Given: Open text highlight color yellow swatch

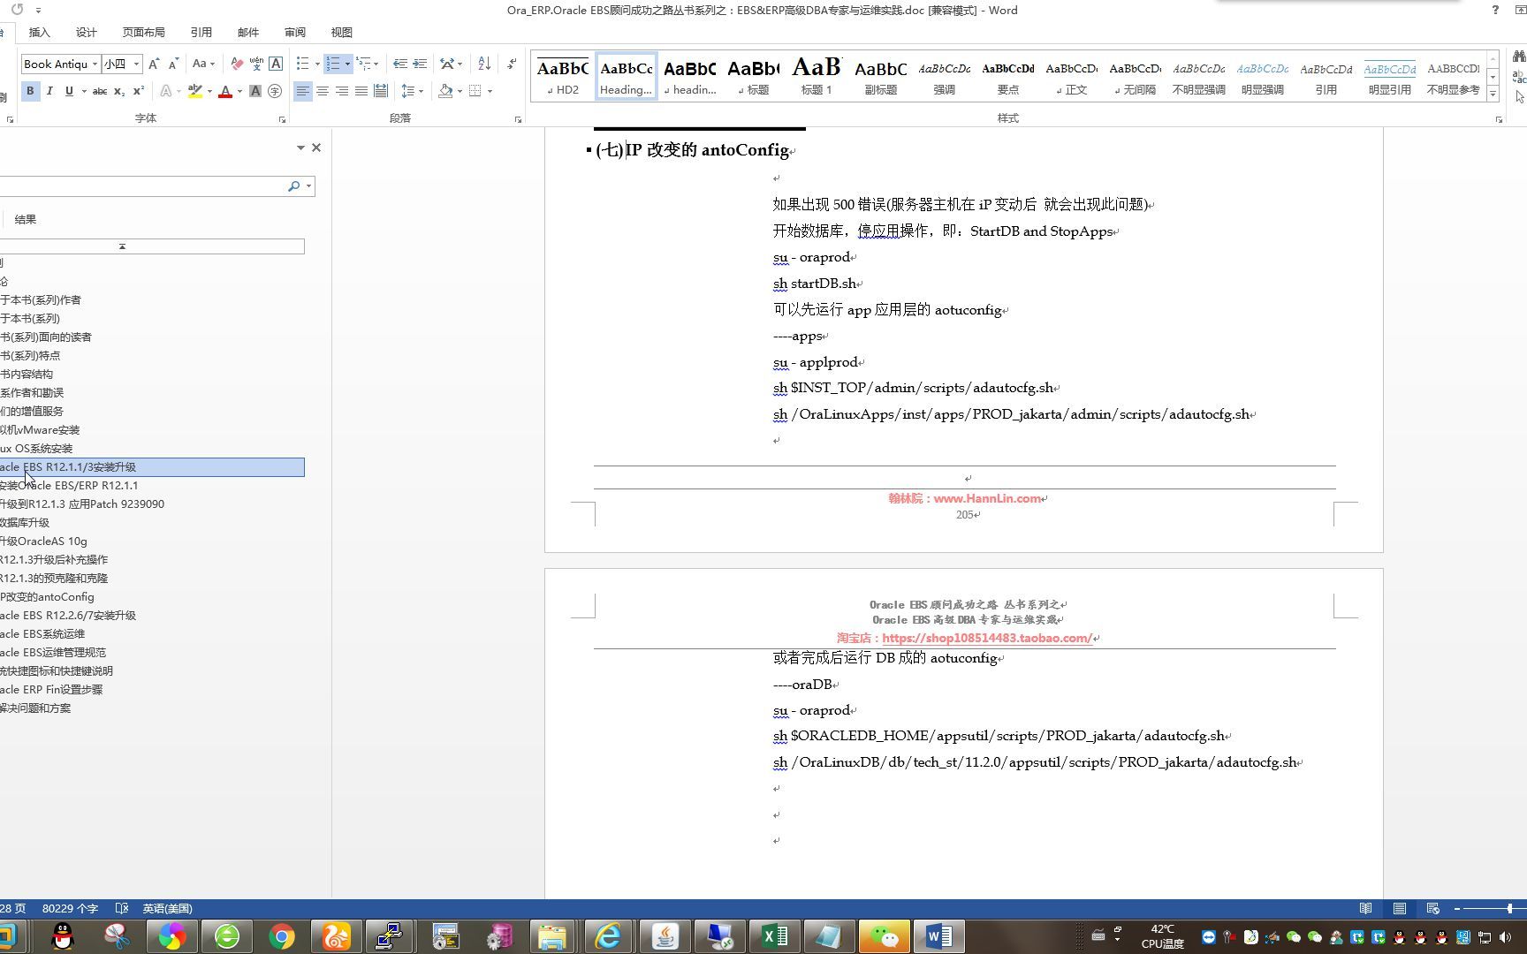Looking at the screenshot, I should pos(195,91).
